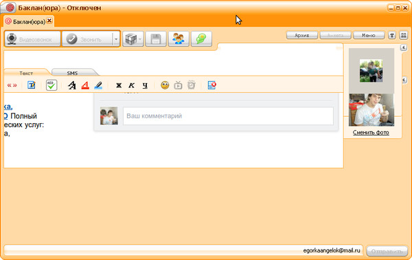Select the text background highlighter icon
This screenshot has width=412, height=260.
click(x=98, y=85)
